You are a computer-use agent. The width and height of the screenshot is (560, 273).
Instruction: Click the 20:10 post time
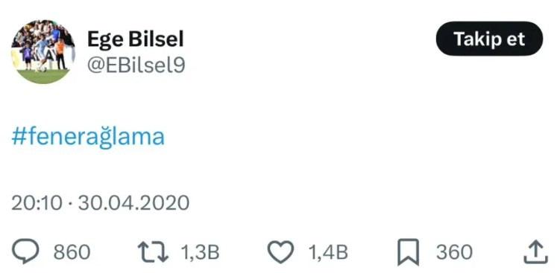37,203
